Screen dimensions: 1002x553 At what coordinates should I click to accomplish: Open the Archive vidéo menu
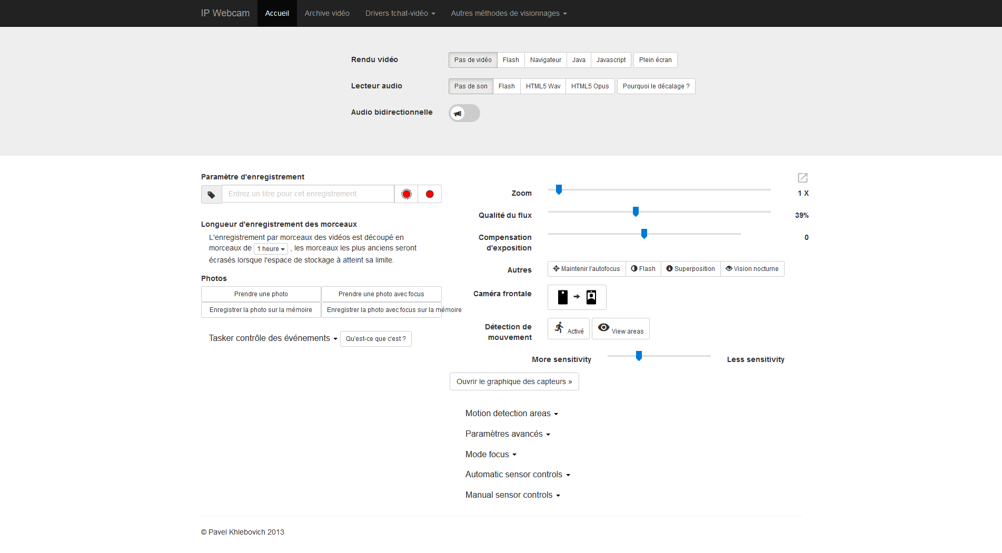click(326, 13)
